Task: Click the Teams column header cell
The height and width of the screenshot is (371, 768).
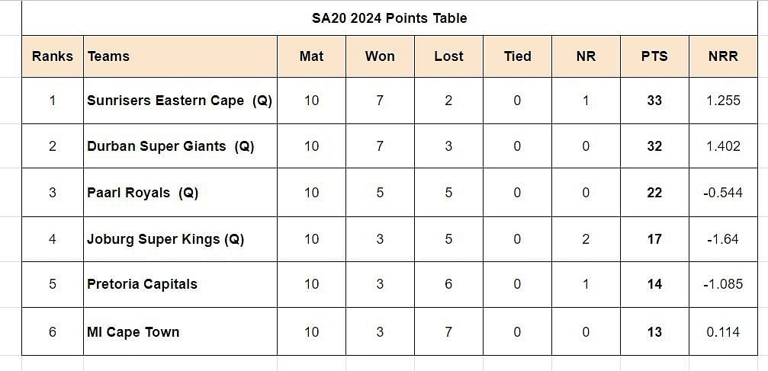Action: [x=180, y=56]
